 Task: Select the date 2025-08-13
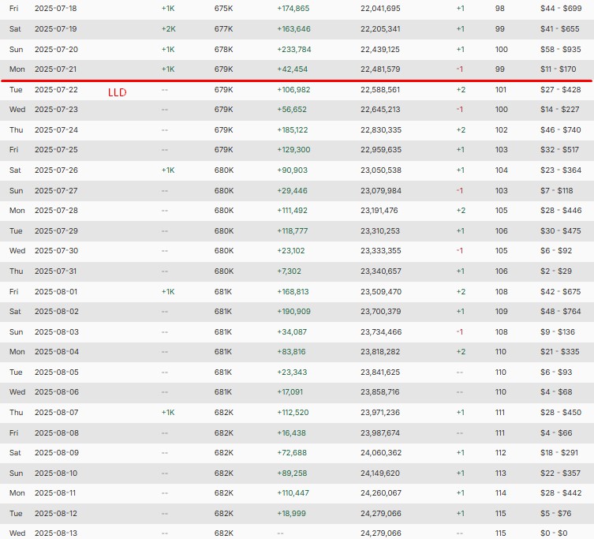click(x=56, y=532)
